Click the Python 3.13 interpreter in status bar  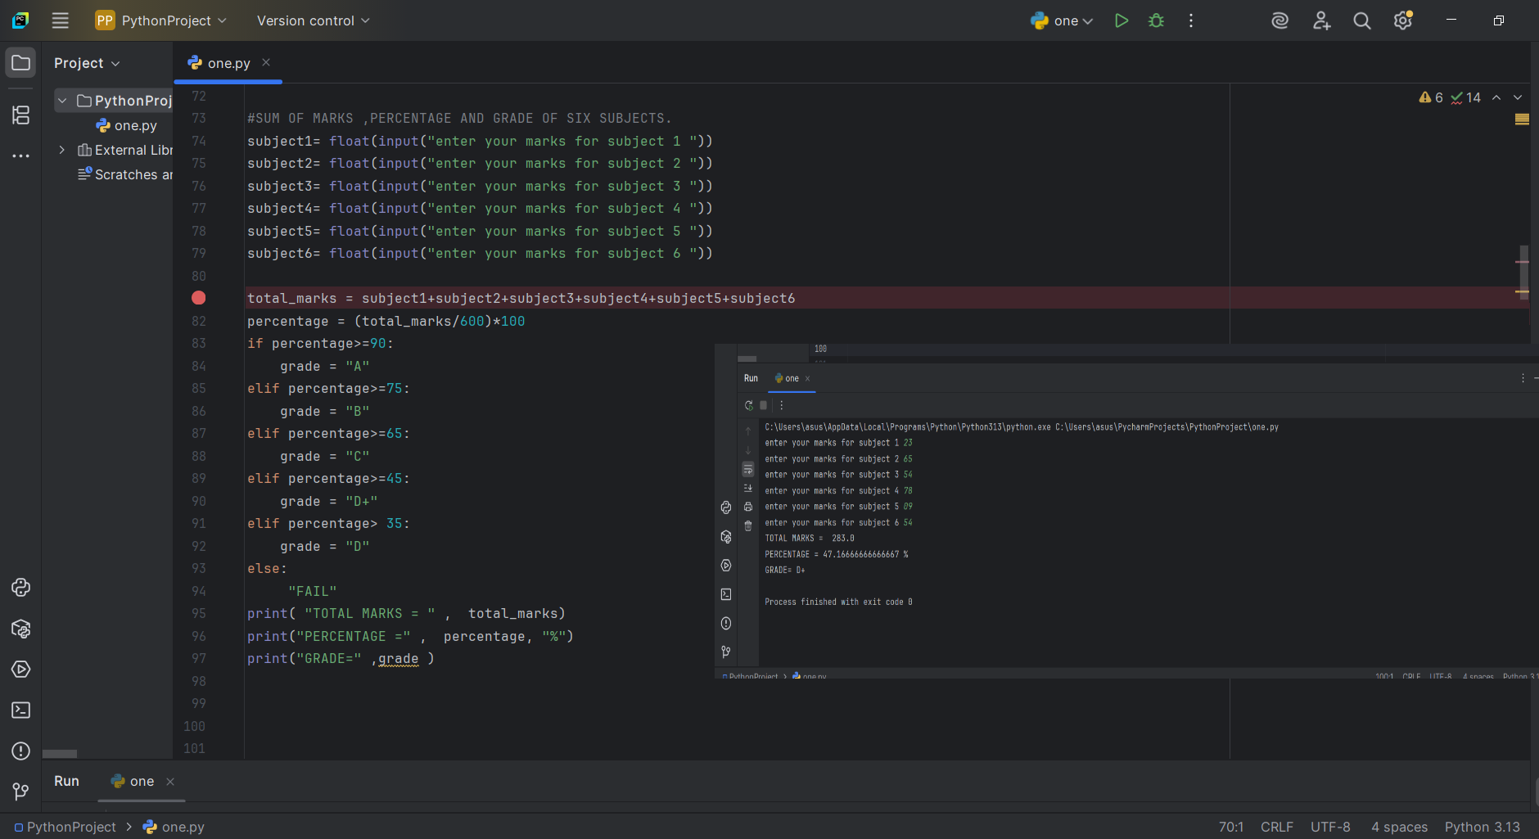(x=1482, y=827)
